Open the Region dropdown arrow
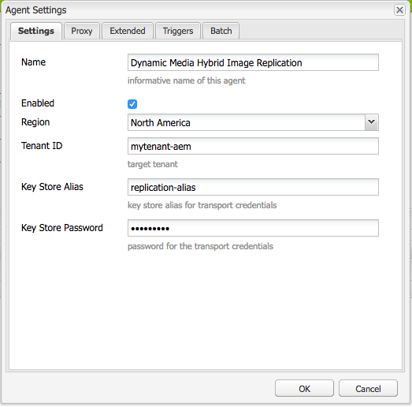This screenshot has width=412, height=407. pos(371,122)
